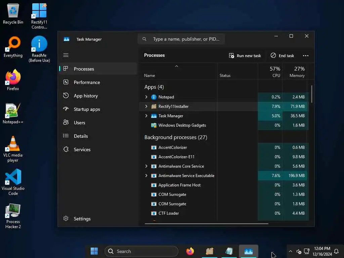Open the Rectify11 Control Center shortcut
Image resolution: width=344 pixels, height=258 pixels.
pos(39,16)
